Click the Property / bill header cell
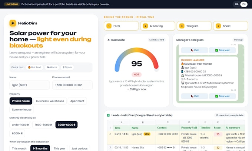 point(189,128)
